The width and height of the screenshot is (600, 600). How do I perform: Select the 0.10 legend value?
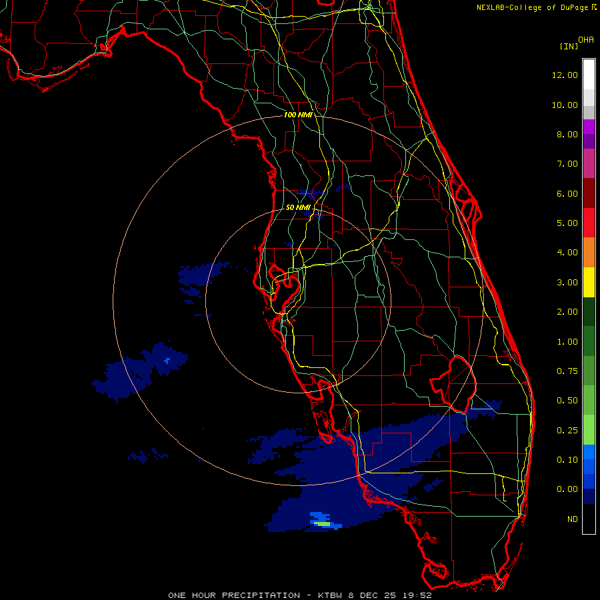pos(567,460)
